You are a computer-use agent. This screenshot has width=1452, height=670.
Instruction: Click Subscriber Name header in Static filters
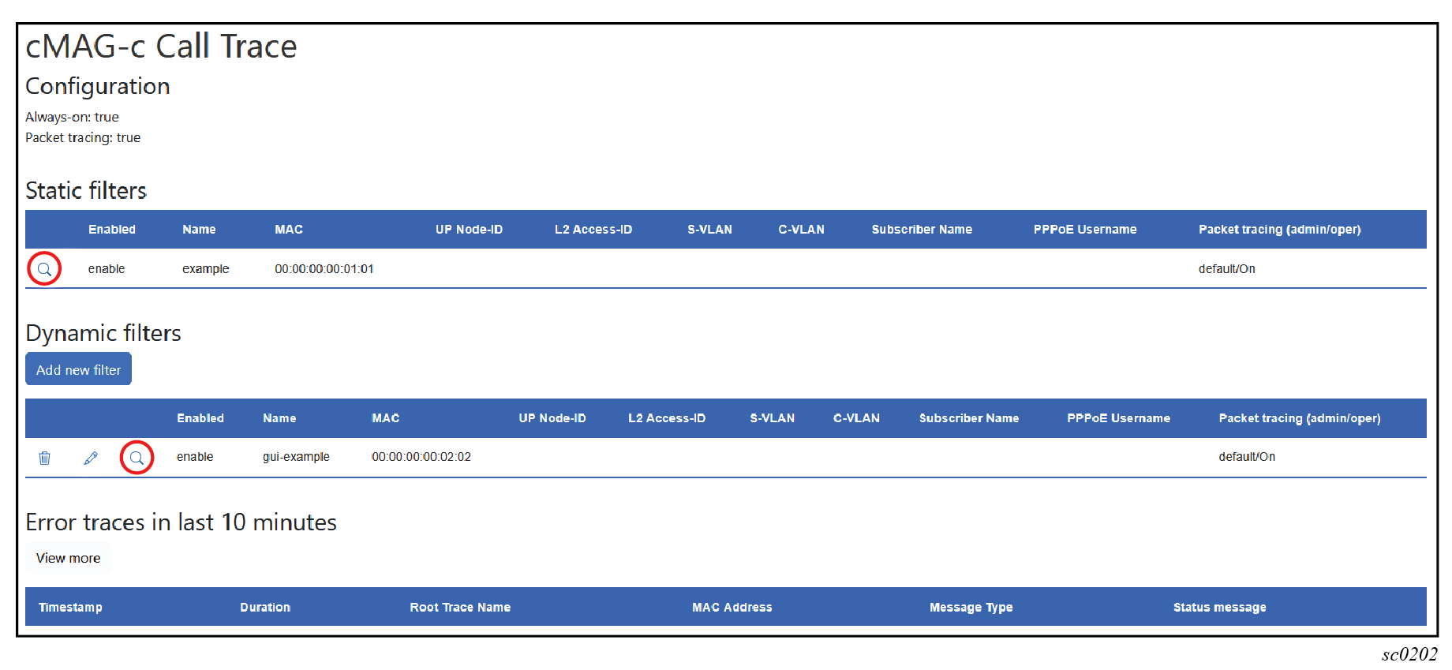(922, 230)
